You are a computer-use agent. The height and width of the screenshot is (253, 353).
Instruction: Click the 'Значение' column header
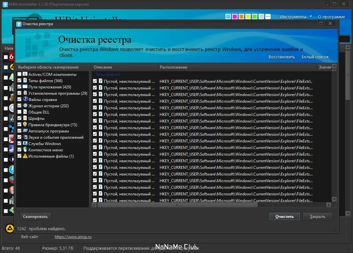click(x=324, y=67)
